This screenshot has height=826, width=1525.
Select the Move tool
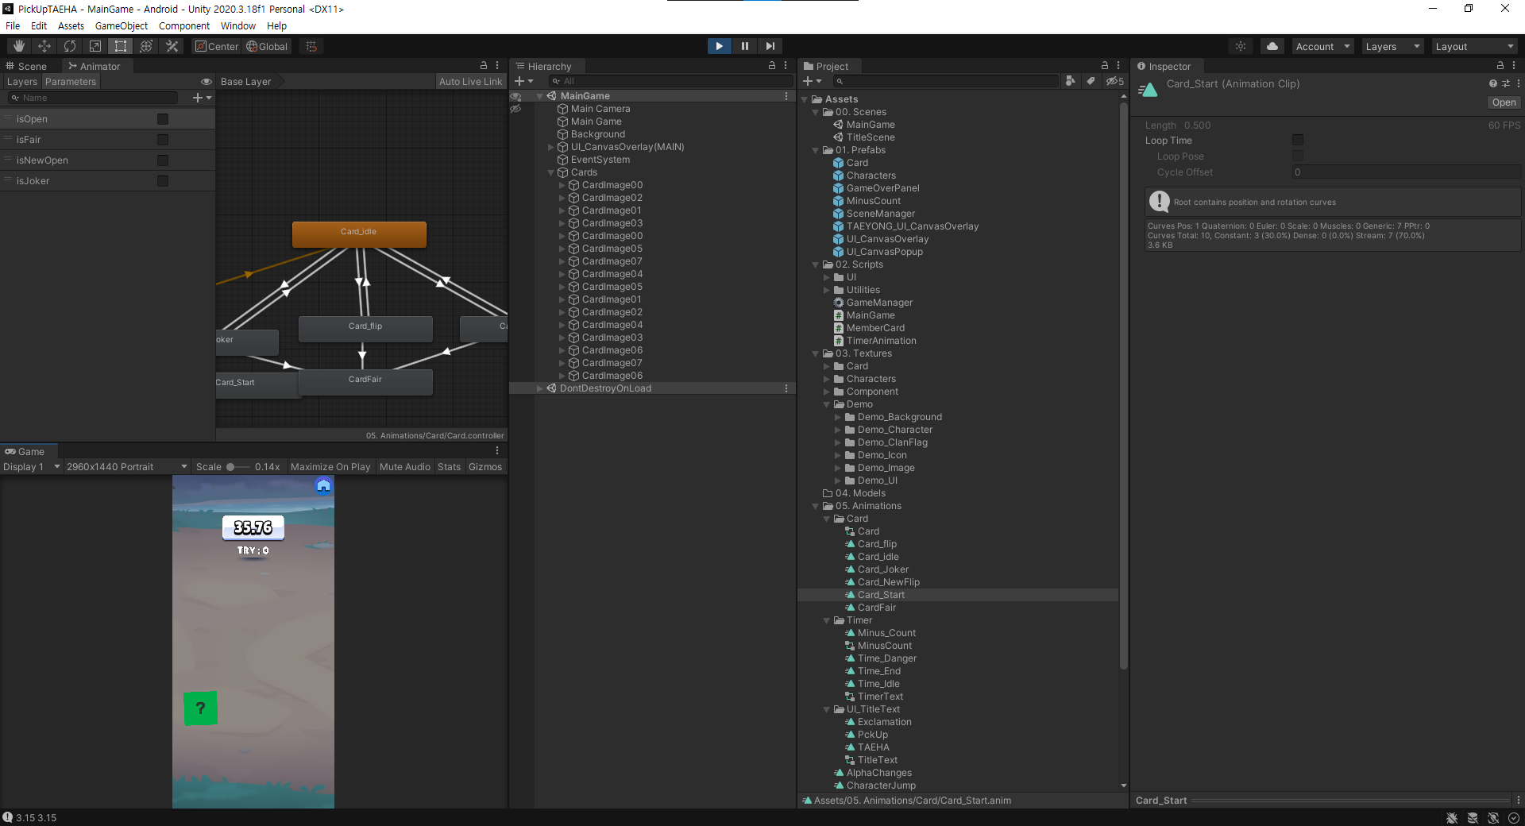pos(44,46)
